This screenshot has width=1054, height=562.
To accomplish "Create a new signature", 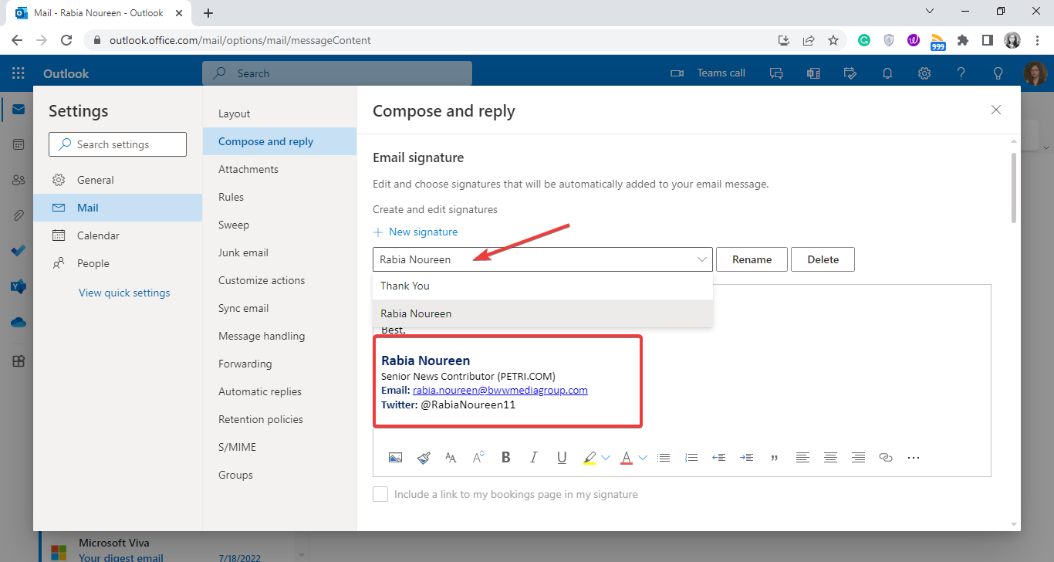I will (x=416, y=232).
